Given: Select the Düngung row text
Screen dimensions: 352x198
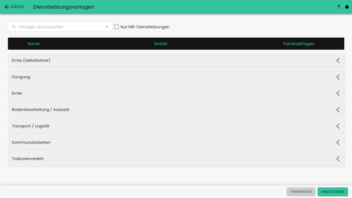Looking at the screenshot, I should 21,77.
